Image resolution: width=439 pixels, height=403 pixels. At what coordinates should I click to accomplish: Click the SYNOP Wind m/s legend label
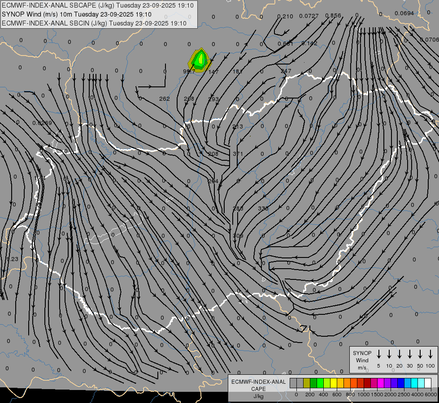click(x=362, y=360)
